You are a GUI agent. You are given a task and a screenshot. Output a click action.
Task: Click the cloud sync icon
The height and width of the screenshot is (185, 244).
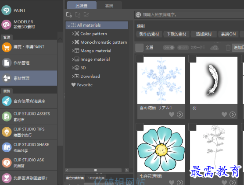pyautogui.click(x=215, y=48)
